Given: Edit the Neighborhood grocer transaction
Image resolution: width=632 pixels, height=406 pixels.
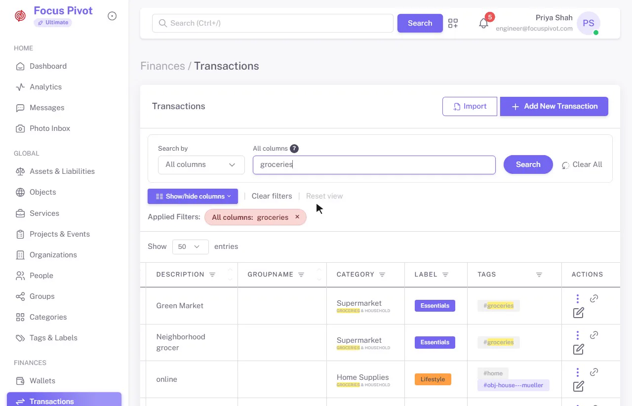Looking at the screenshot, I should 578,349.
